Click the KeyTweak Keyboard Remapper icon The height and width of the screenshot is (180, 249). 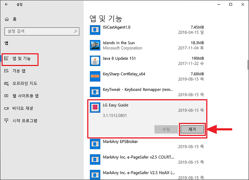[x=95, y=92]
